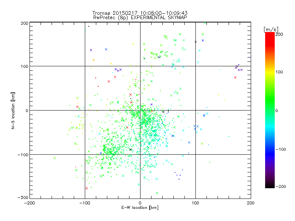Click the lone green cross at the bottom near -190 km N-S

tap(157, 193)
